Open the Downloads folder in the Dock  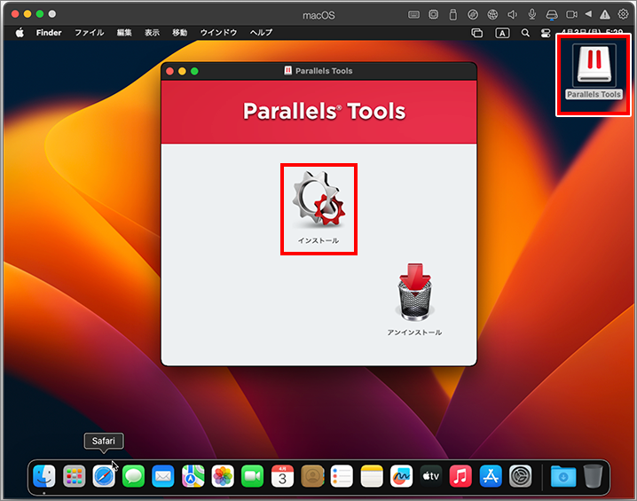[563, 476]
